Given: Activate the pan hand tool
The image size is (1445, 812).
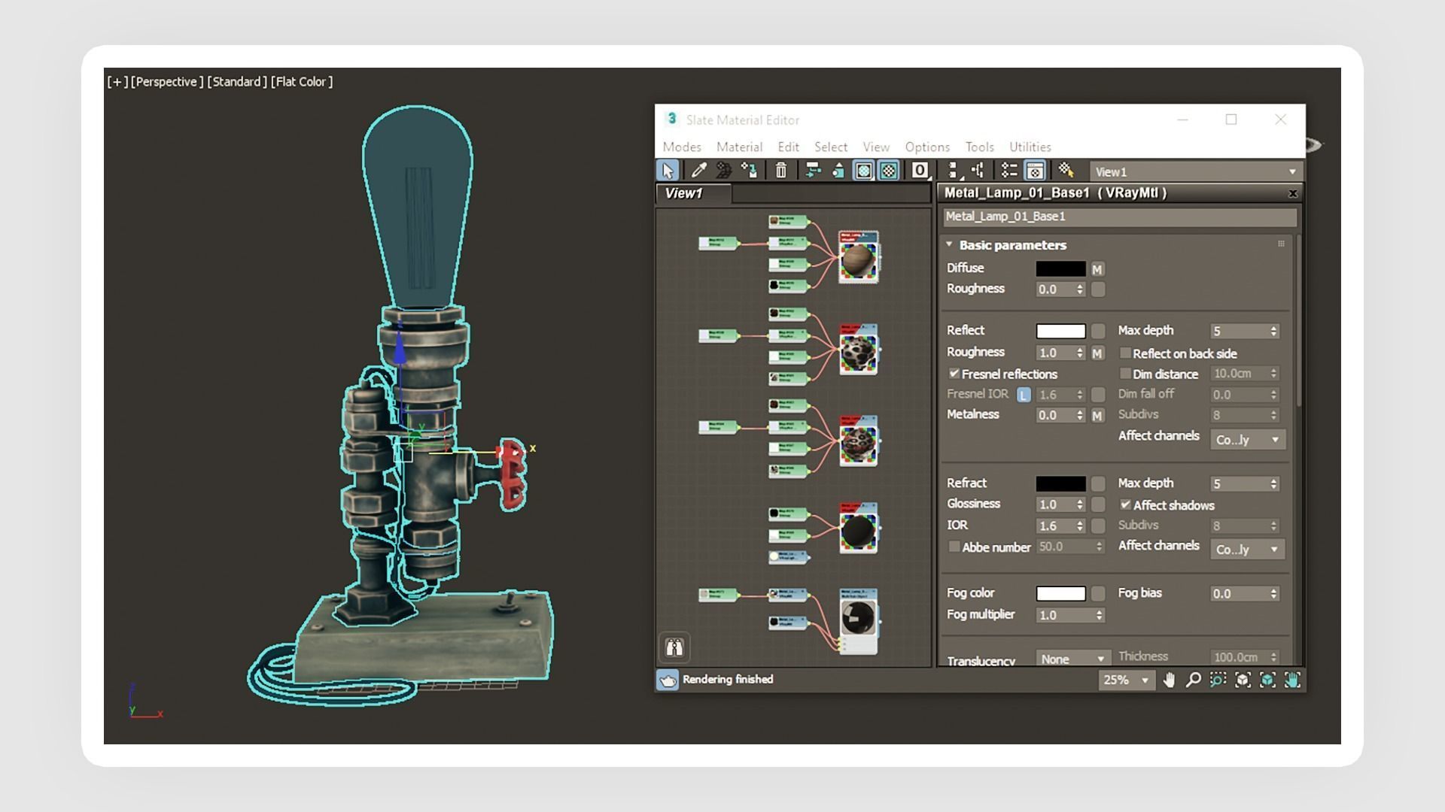Looking at the screenshot, I should [x=1169, y=680].
